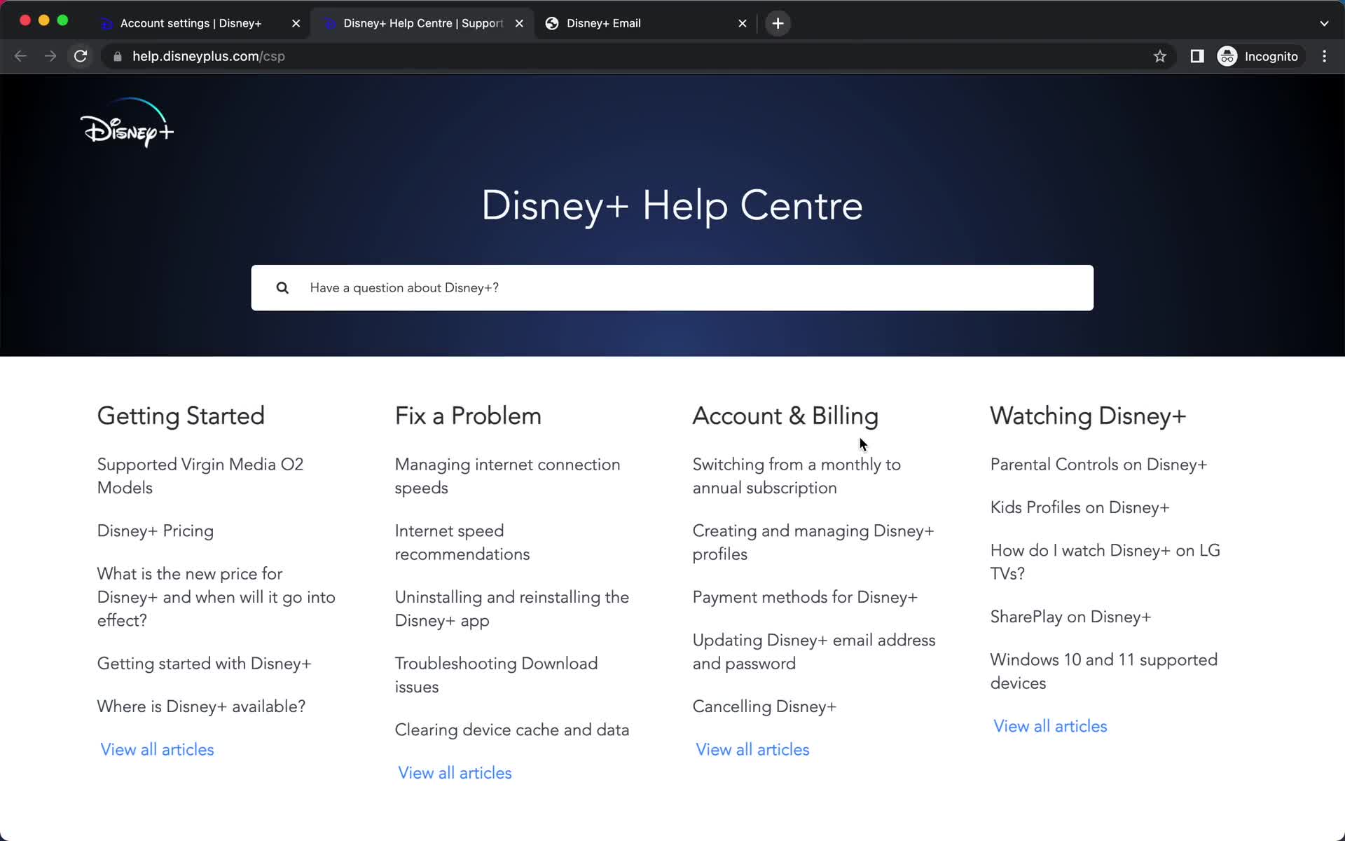Open a new browser tab

click(x=778, y=23)
